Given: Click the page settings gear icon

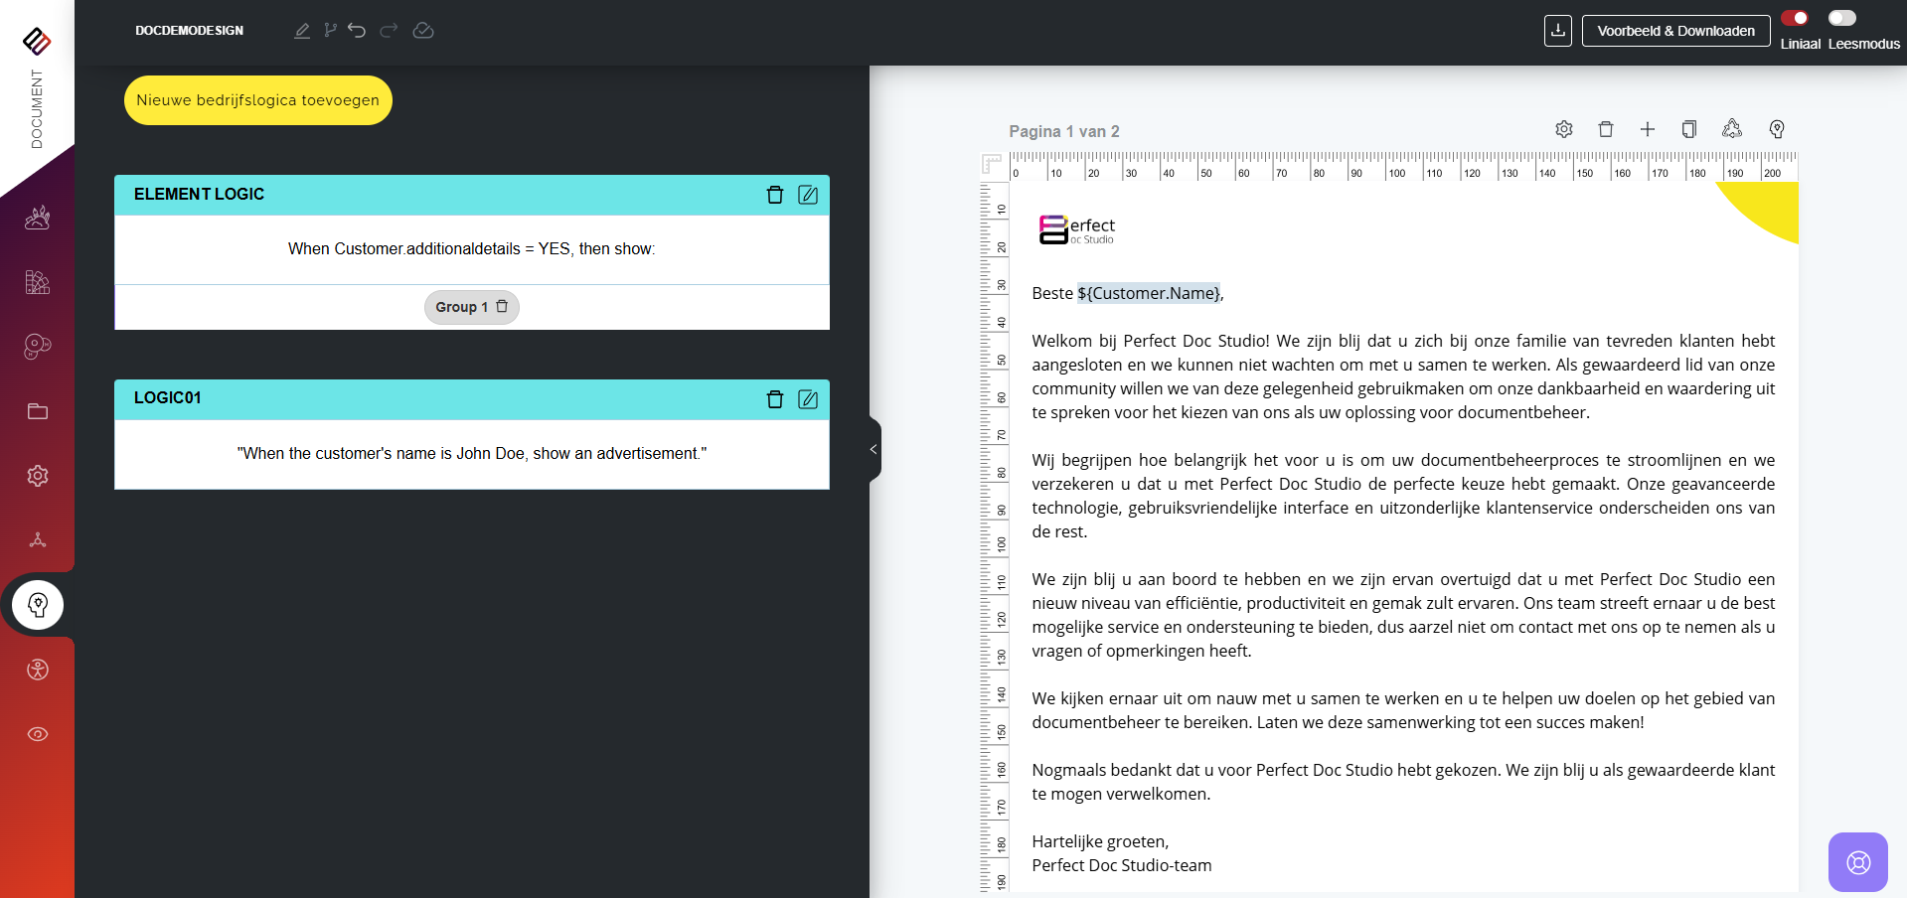Looking at the screenshot, I should click(x=1564, y=129).
